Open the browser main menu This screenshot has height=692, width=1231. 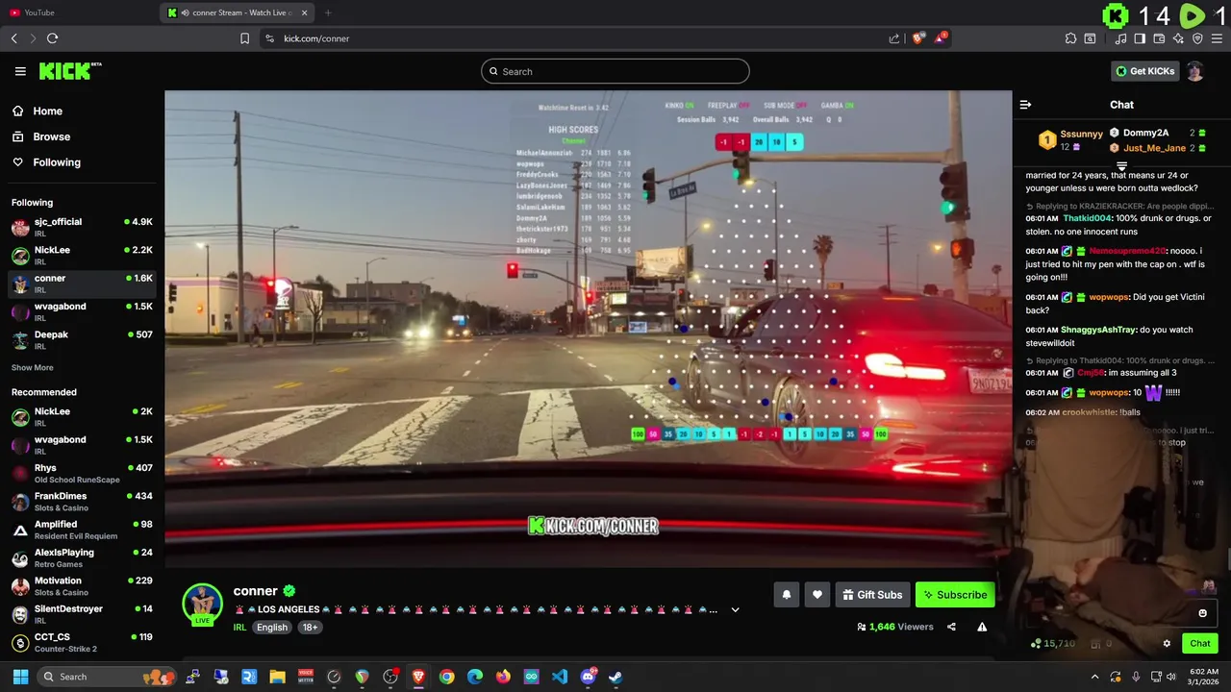tap(1218, 38)
